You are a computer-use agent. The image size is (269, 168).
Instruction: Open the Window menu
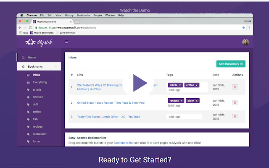tap(110, 15)
